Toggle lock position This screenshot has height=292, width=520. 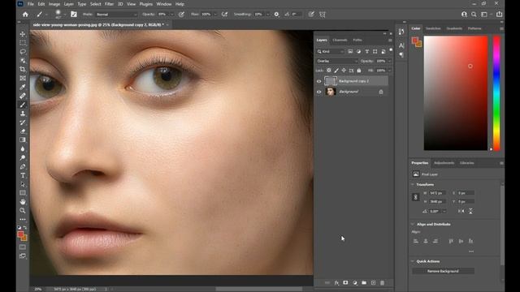coord(344,71)
